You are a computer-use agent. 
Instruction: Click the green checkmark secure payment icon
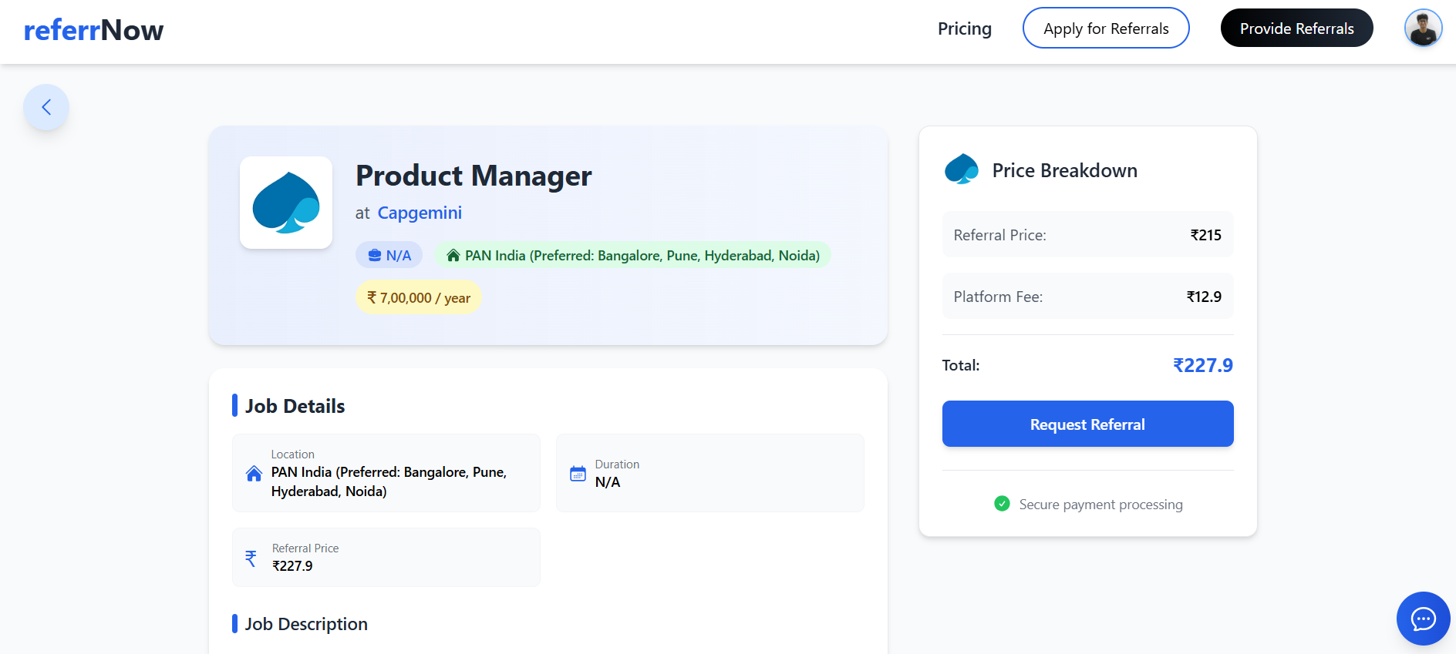(1002, 504)
